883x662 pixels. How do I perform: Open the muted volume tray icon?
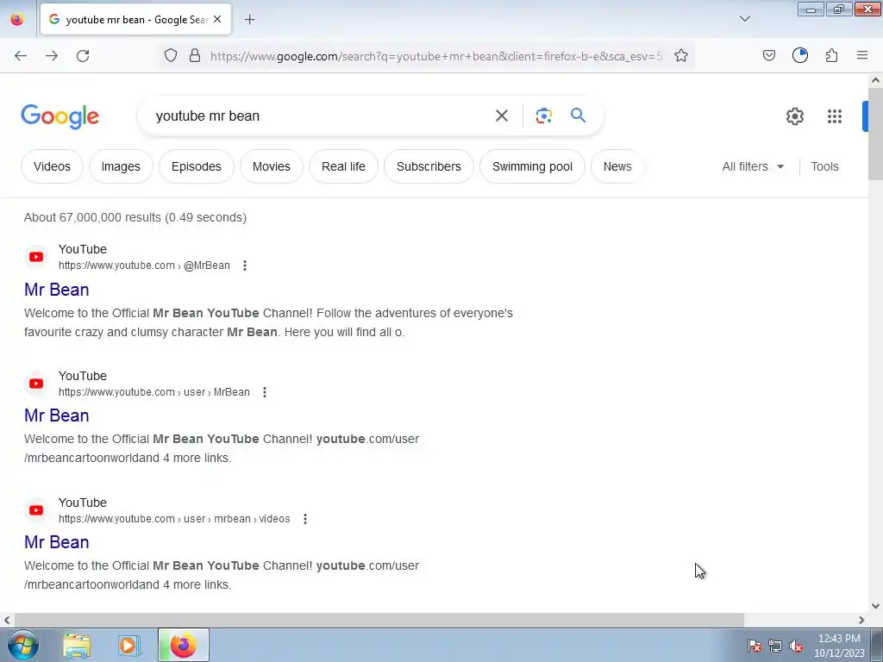coord(796,646)
